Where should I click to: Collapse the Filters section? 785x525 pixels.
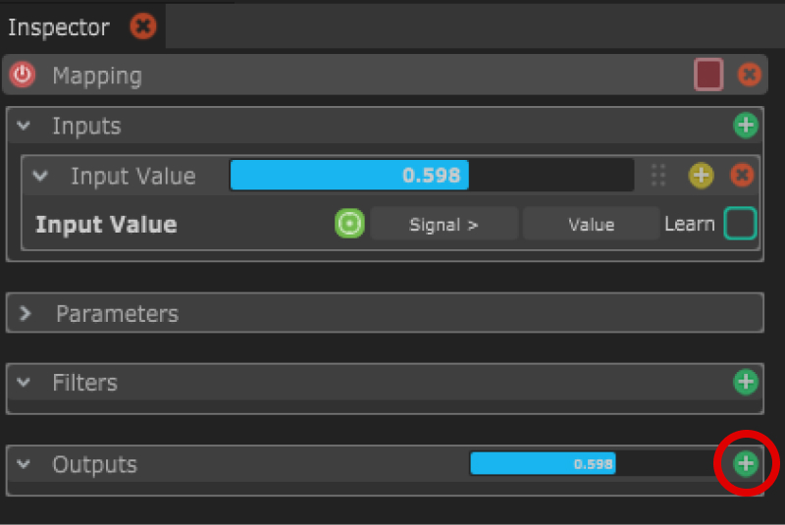[25, 383]
